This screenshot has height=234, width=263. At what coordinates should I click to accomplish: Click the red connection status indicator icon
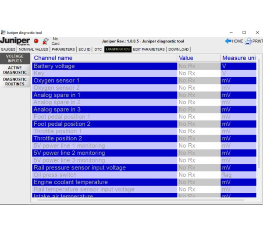pos(36,41)
